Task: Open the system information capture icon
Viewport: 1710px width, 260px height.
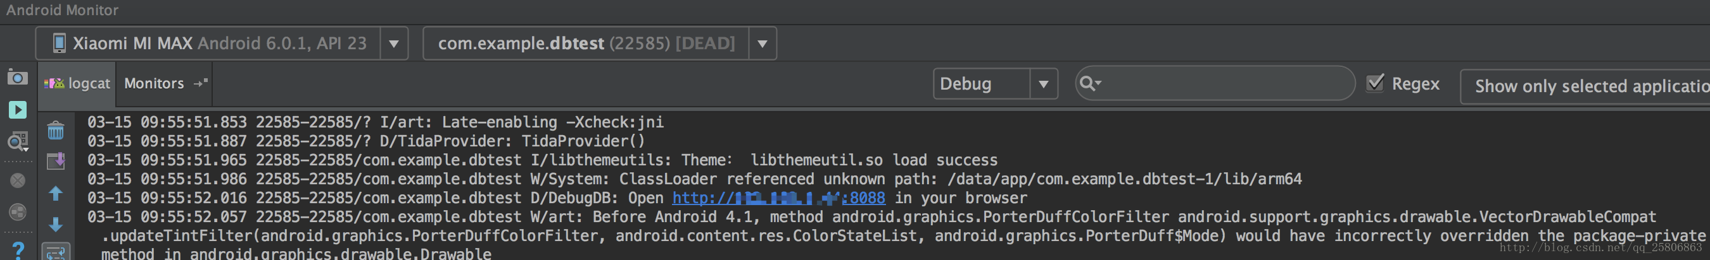Action: pyautogui.click(x=17, y=141)
